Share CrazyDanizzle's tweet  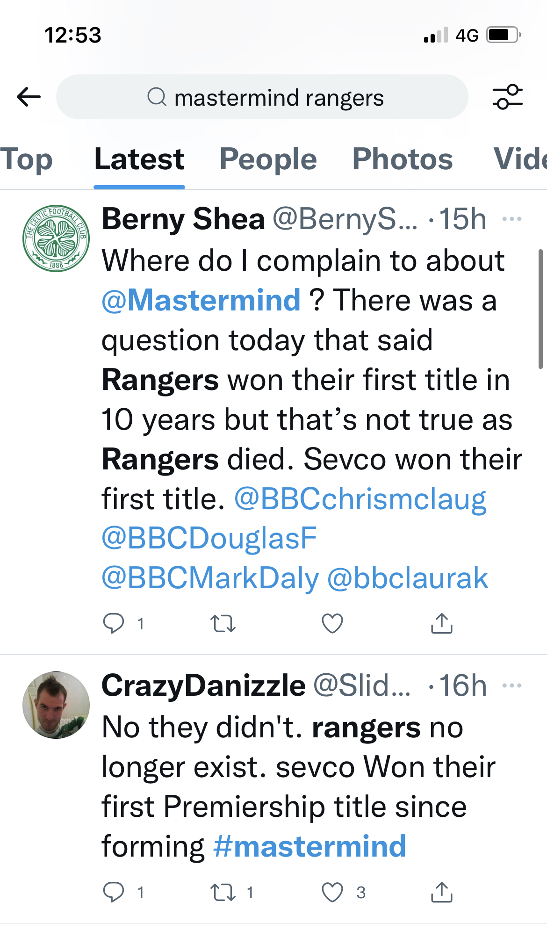tap(441, 892)
